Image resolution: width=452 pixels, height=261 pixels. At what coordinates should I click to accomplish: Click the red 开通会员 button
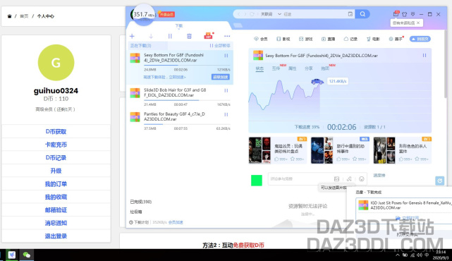[x=166, y=14]
